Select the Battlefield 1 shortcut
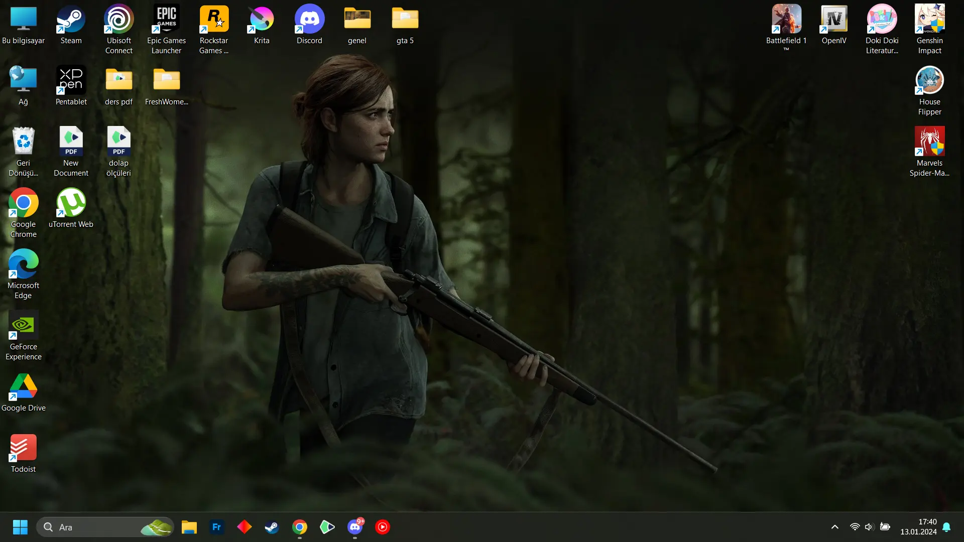This screenshot has width=964, height=542. pos(786,28)
